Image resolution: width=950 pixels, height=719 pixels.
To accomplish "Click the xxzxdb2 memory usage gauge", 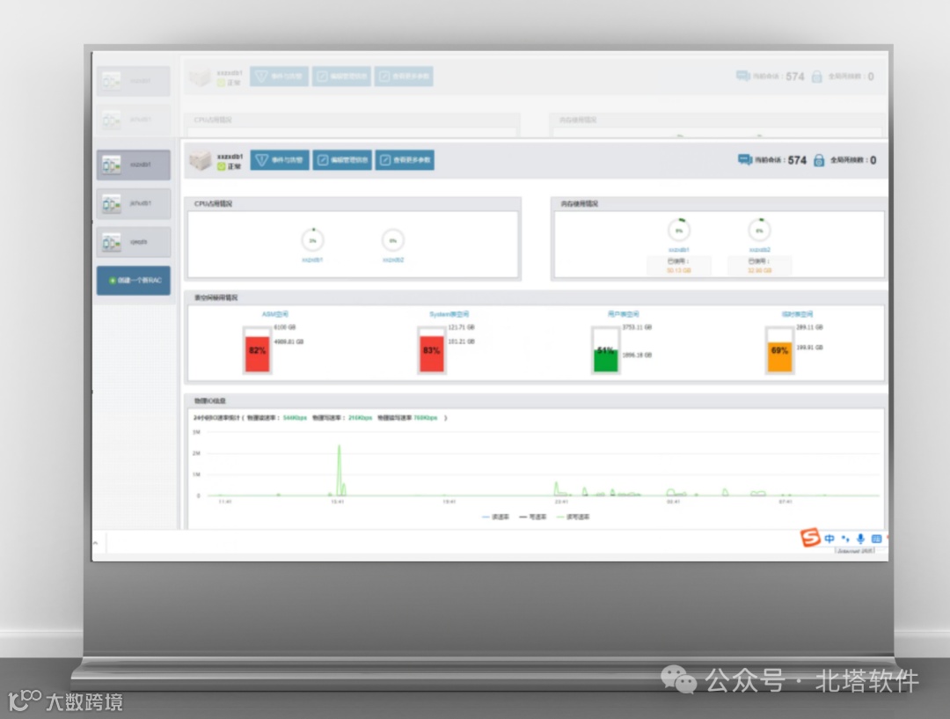I will point(759,231).
